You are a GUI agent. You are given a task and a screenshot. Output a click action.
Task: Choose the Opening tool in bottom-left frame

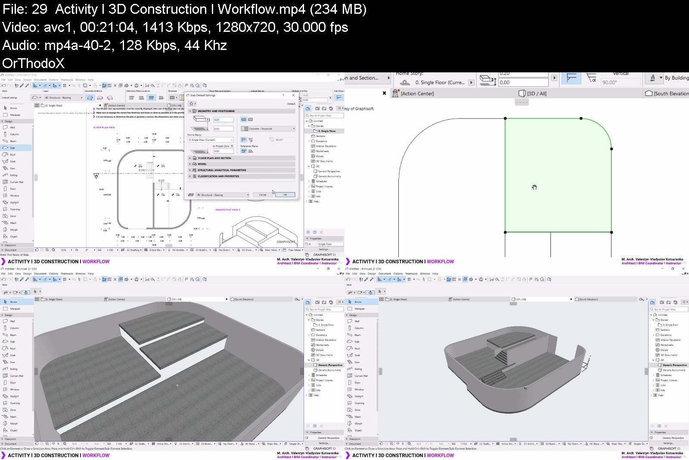click(15, 403)
